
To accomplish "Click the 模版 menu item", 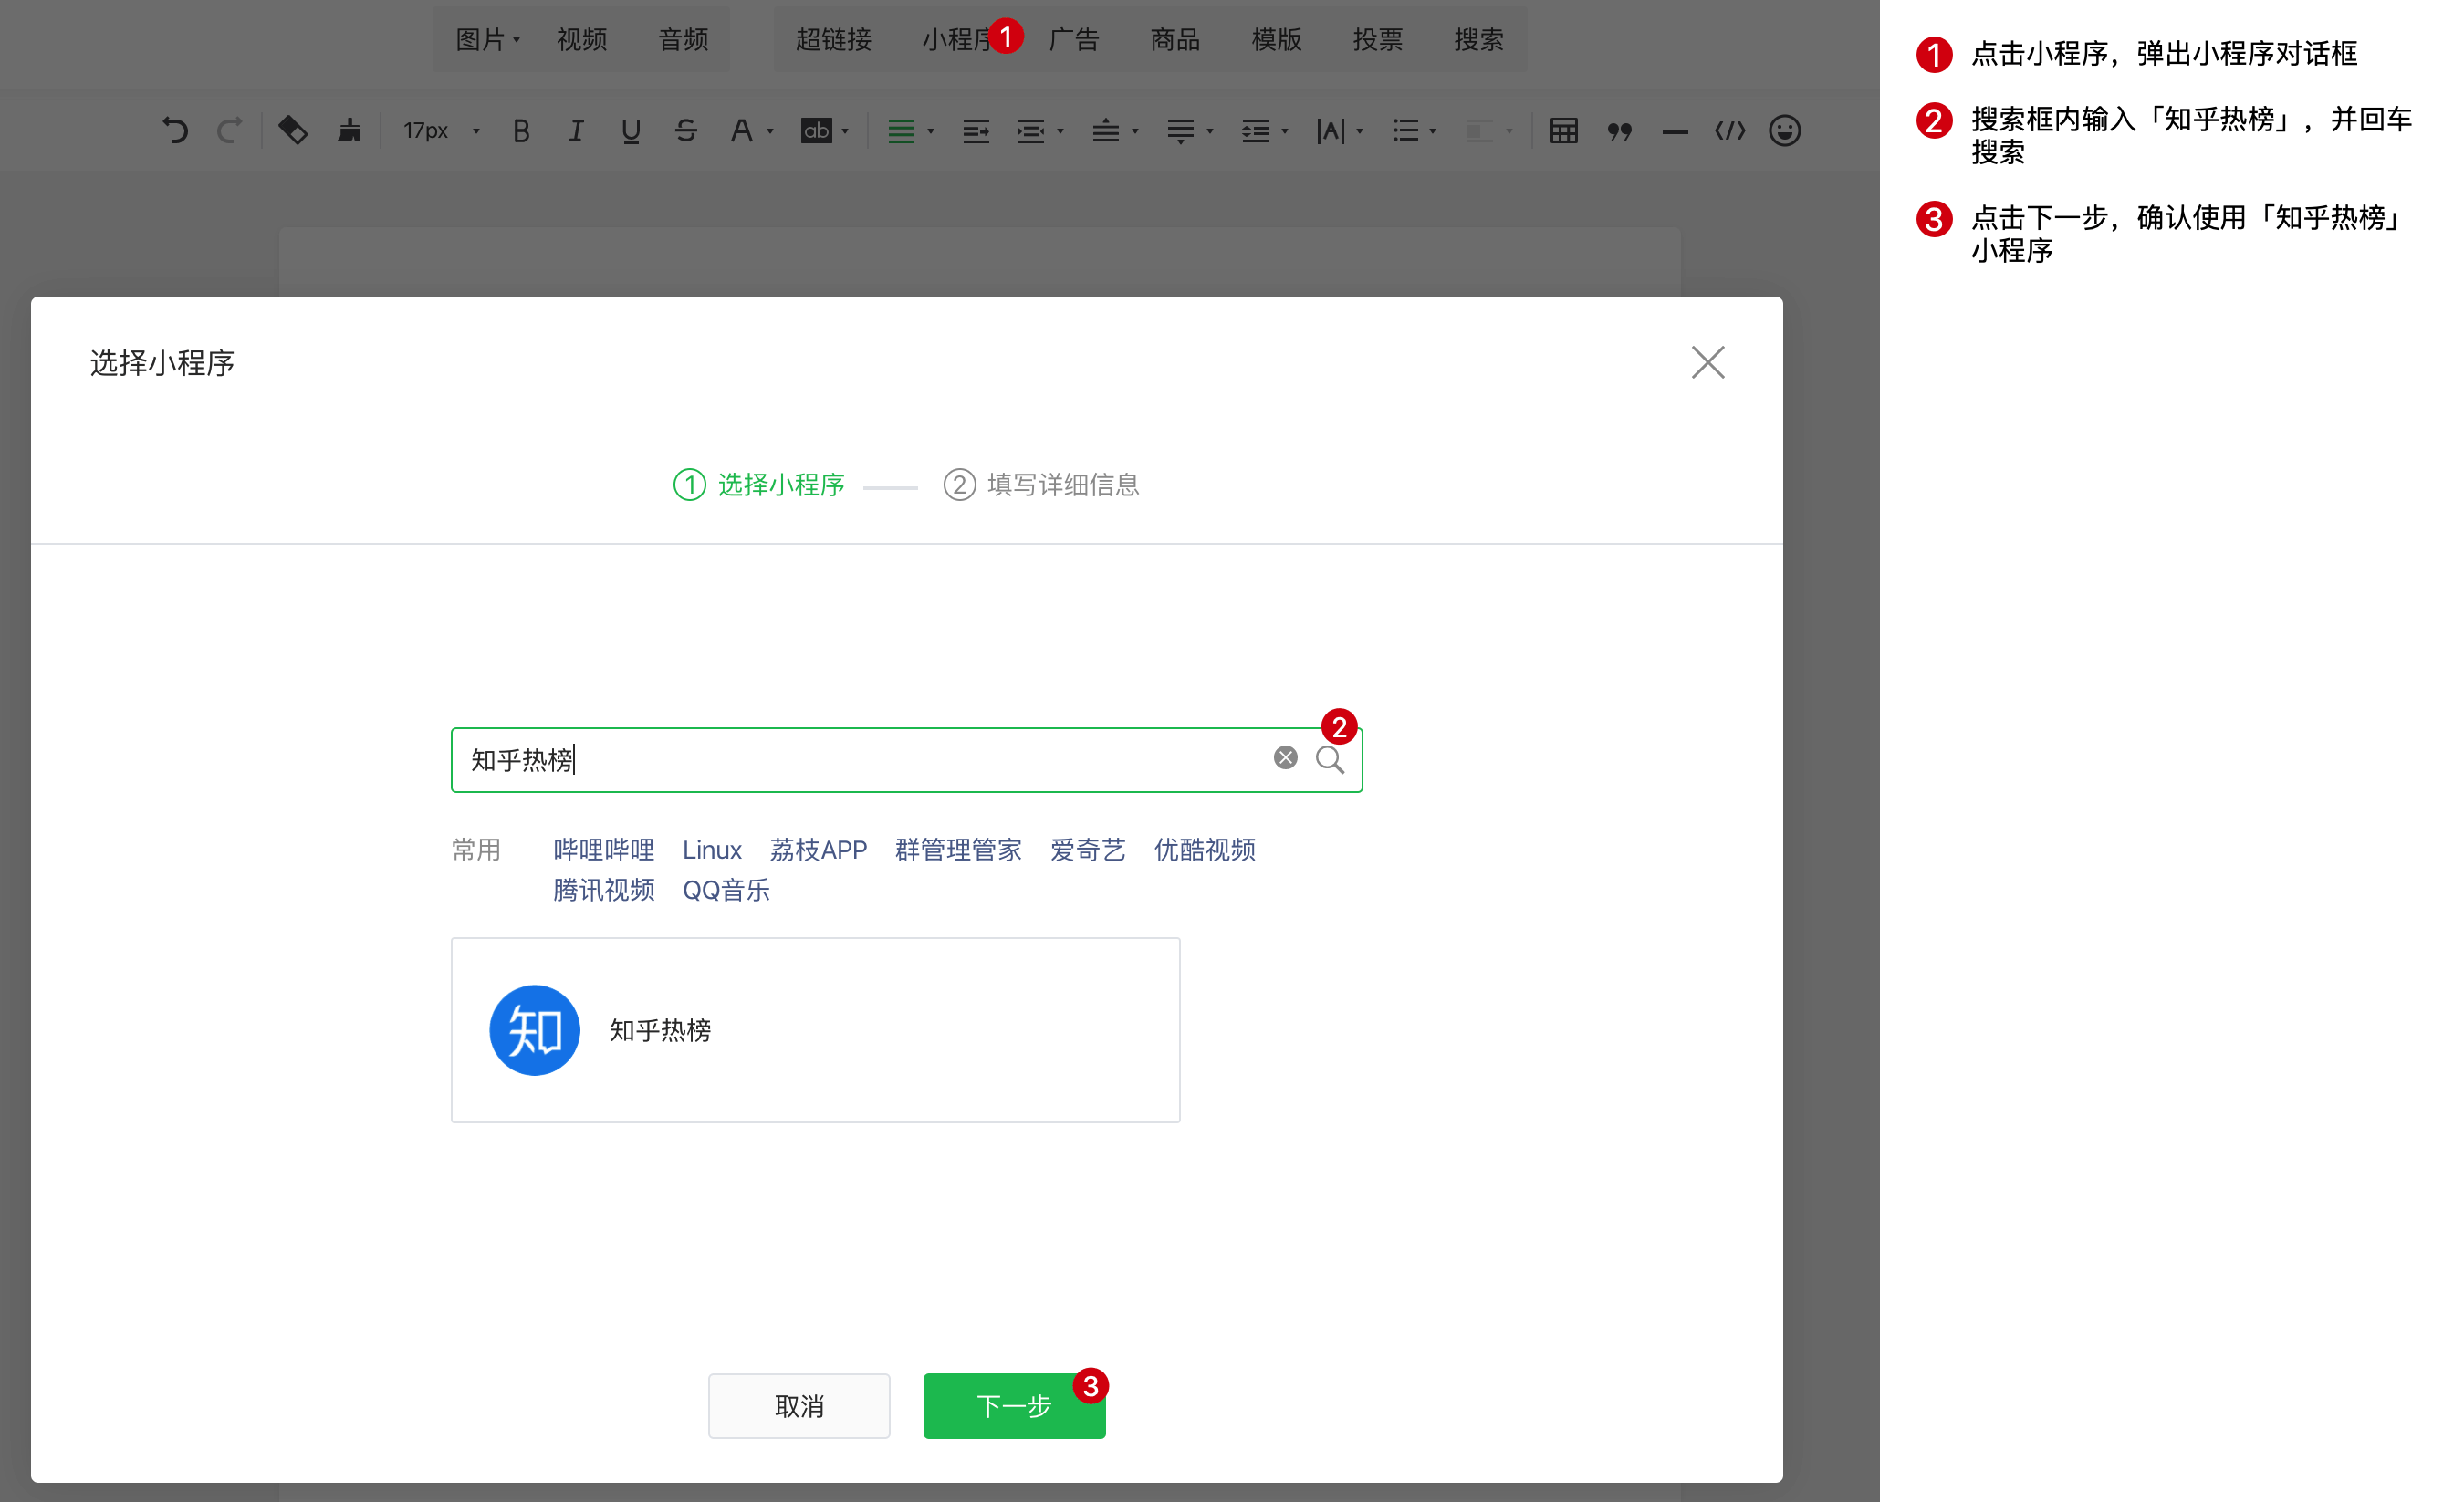I will coord(1276,40).
